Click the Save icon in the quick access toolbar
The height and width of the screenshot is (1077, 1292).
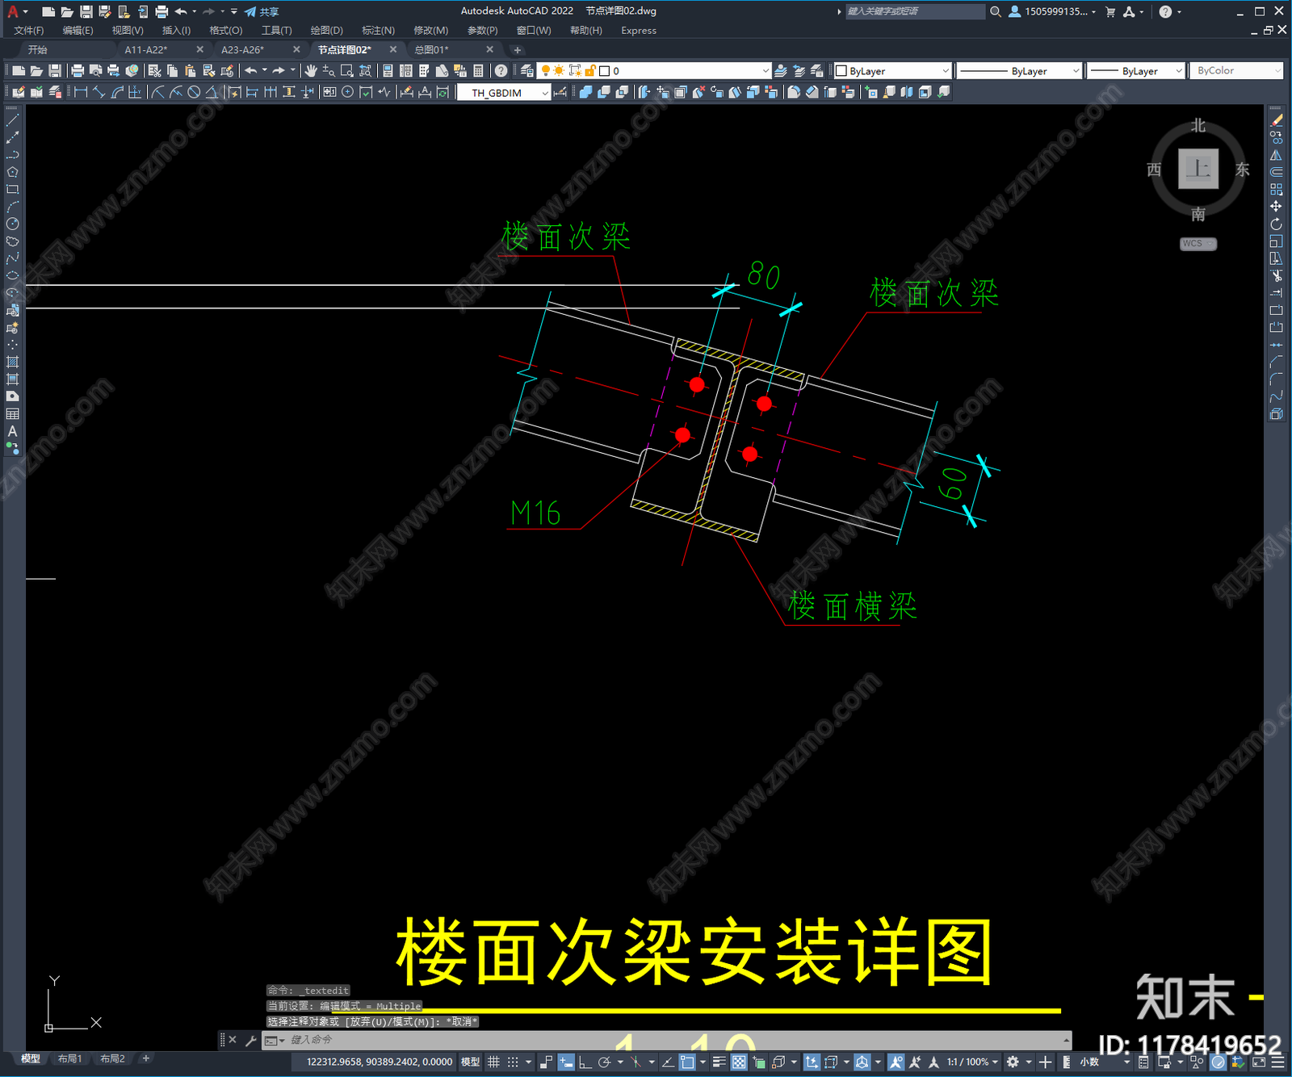86,11
